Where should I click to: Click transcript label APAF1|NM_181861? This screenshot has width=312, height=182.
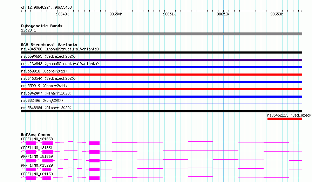click(37, 148)
